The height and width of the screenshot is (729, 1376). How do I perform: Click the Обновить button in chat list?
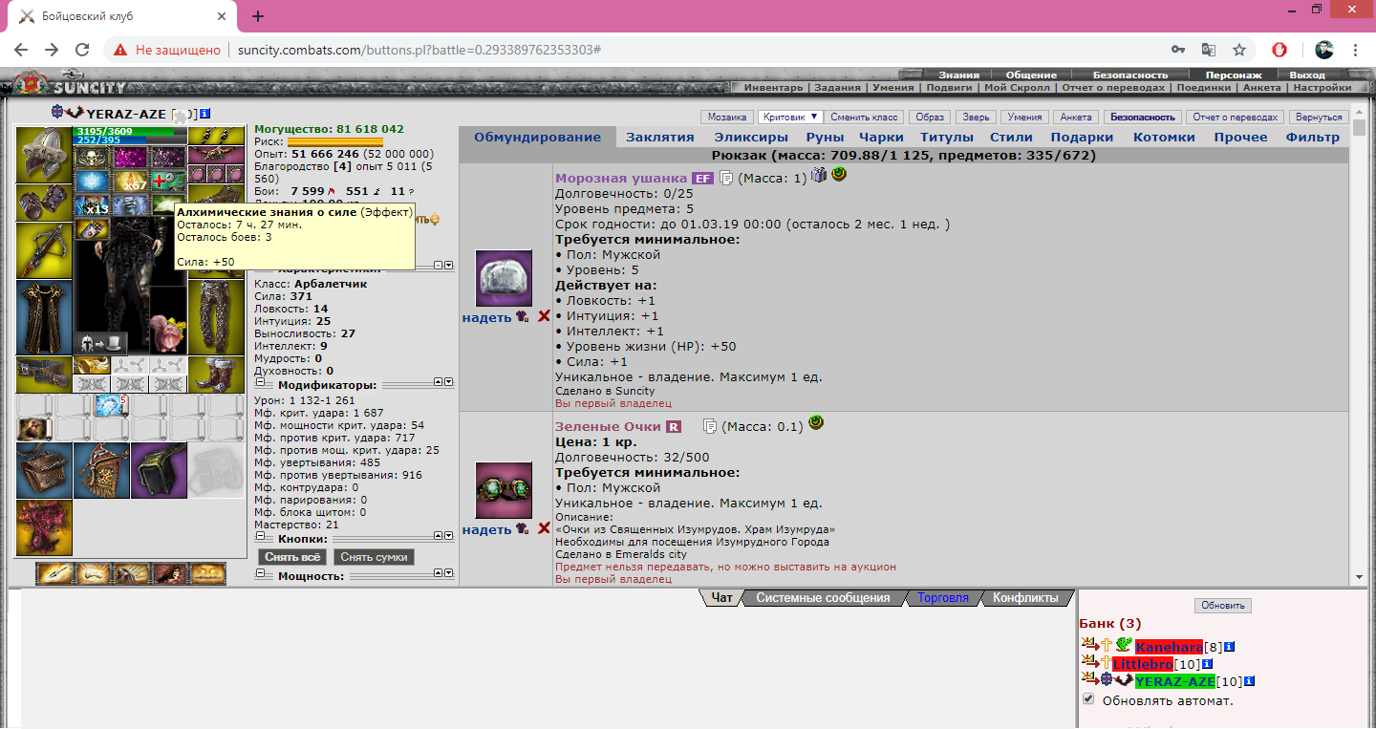[1223, 606]
